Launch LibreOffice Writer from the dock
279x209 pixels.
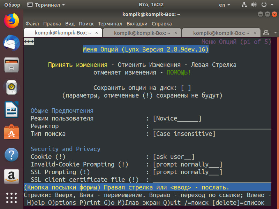[12, 110]
